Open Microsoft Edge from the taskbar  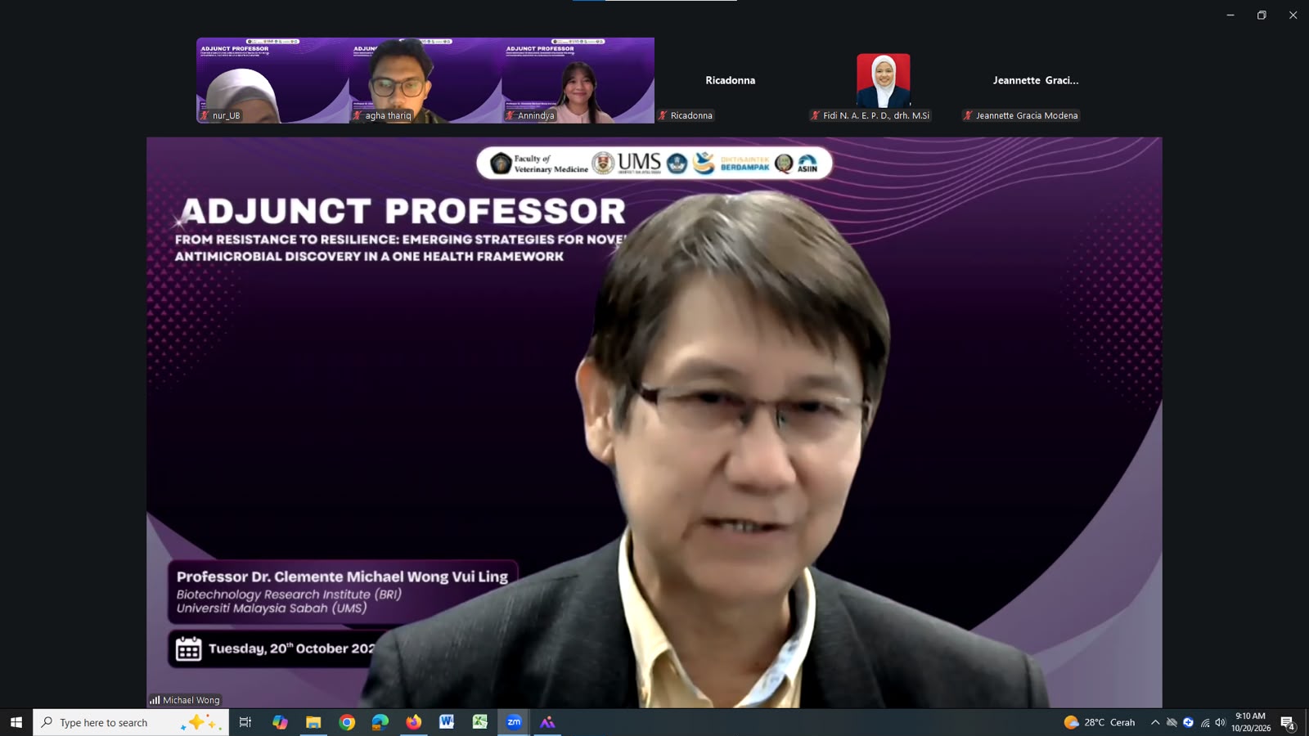point(380,722)
